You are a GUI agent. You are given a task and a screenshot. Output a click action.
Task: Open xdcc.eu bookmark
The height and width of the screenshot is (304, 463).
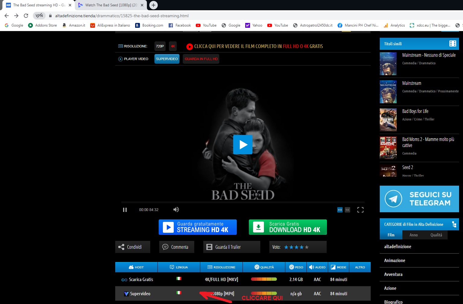tap(430, 25)
